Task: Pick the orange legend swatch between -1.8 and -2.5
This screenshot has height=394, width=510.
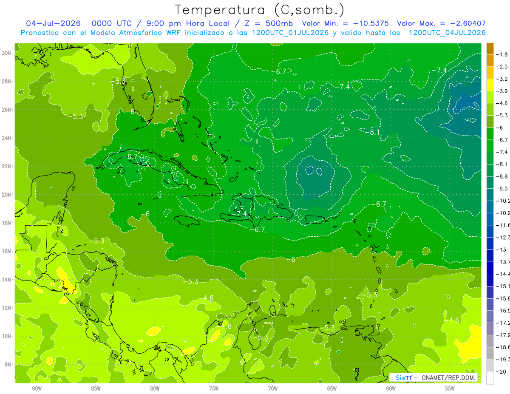Action: [x=490, y=61]
